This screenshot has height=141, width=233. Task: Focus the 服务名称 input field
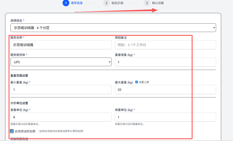coord(61,45)
